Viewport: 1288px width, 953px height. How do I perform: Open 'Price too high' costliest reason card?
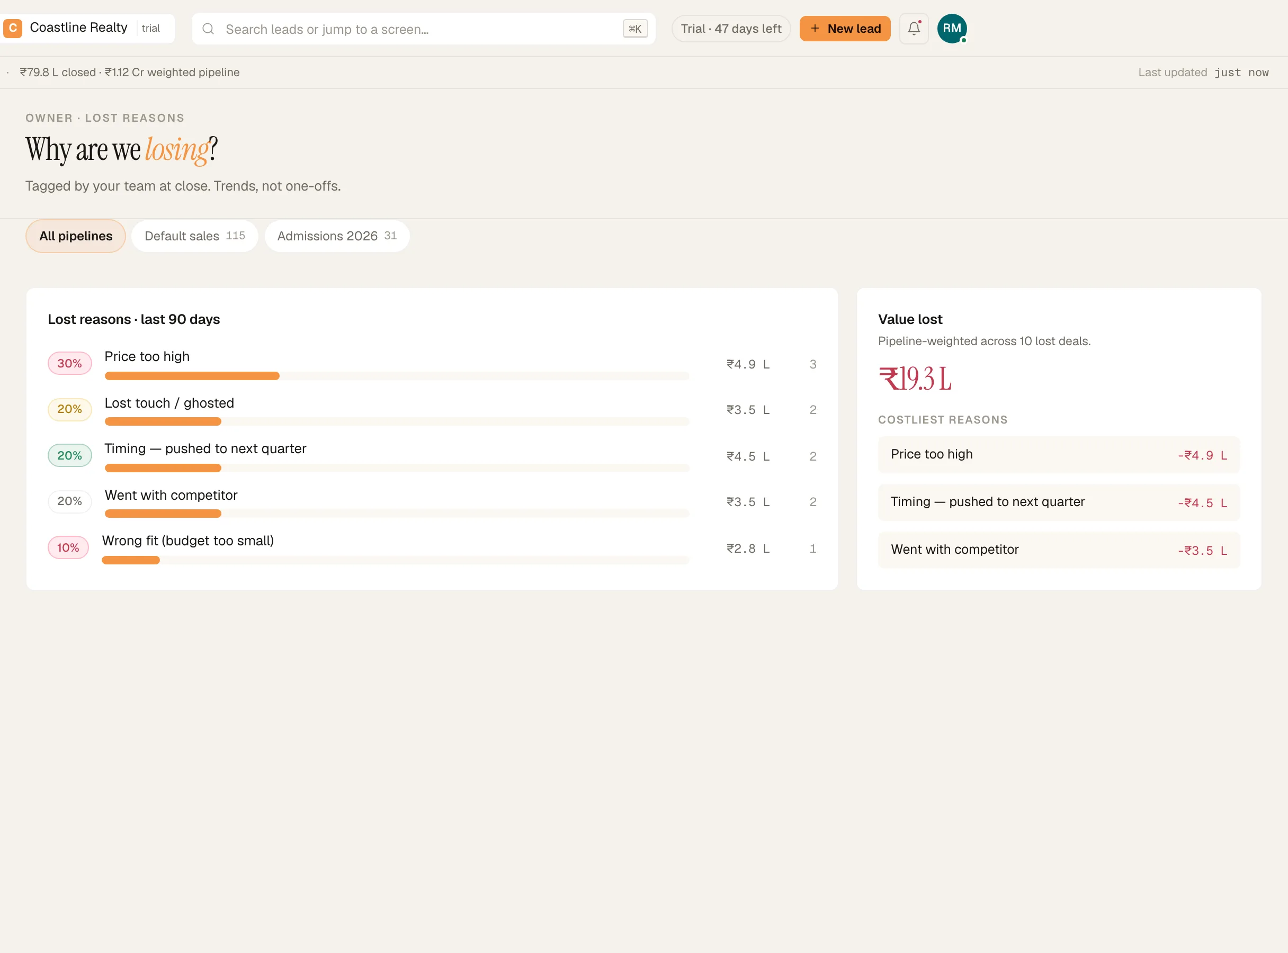click(x=1059, y=455)
